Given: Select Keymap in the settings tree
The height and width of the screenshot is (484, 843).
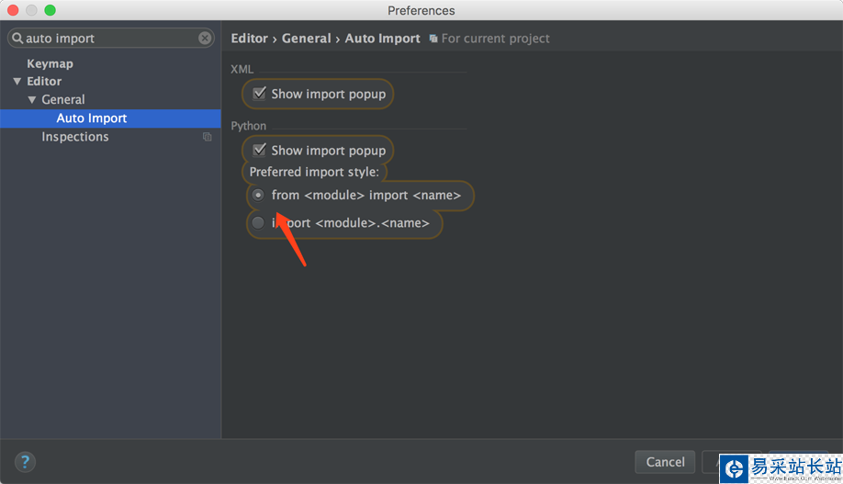Looking at the screenshot, I should pyautogui.click(x=50, y=63).
